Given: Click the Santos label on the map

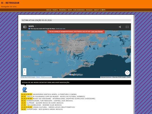Looking at the screenshot, I should coord(87,64).
